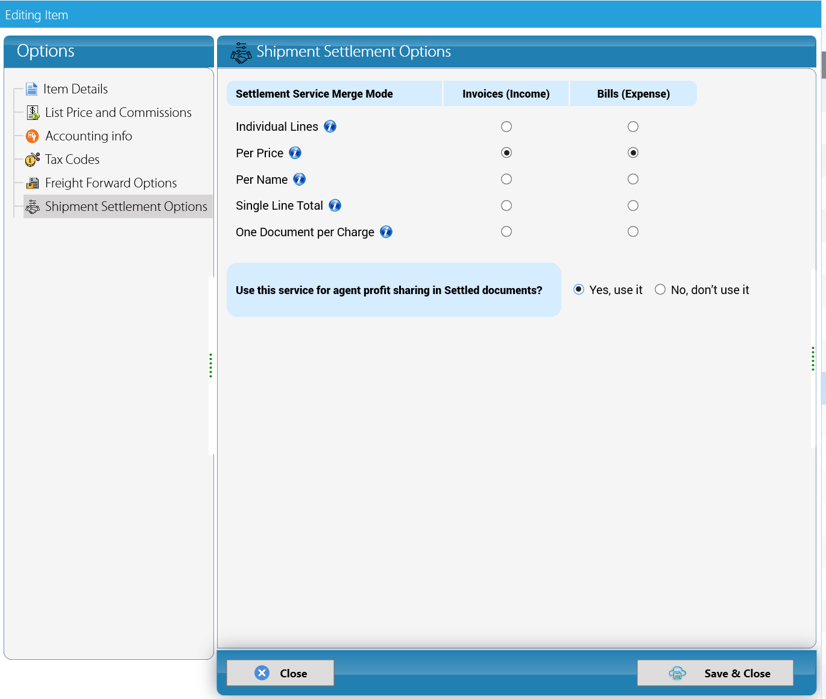Open Tax Codes section
Screen dimensions: 826x699
[x=72, y=160]
